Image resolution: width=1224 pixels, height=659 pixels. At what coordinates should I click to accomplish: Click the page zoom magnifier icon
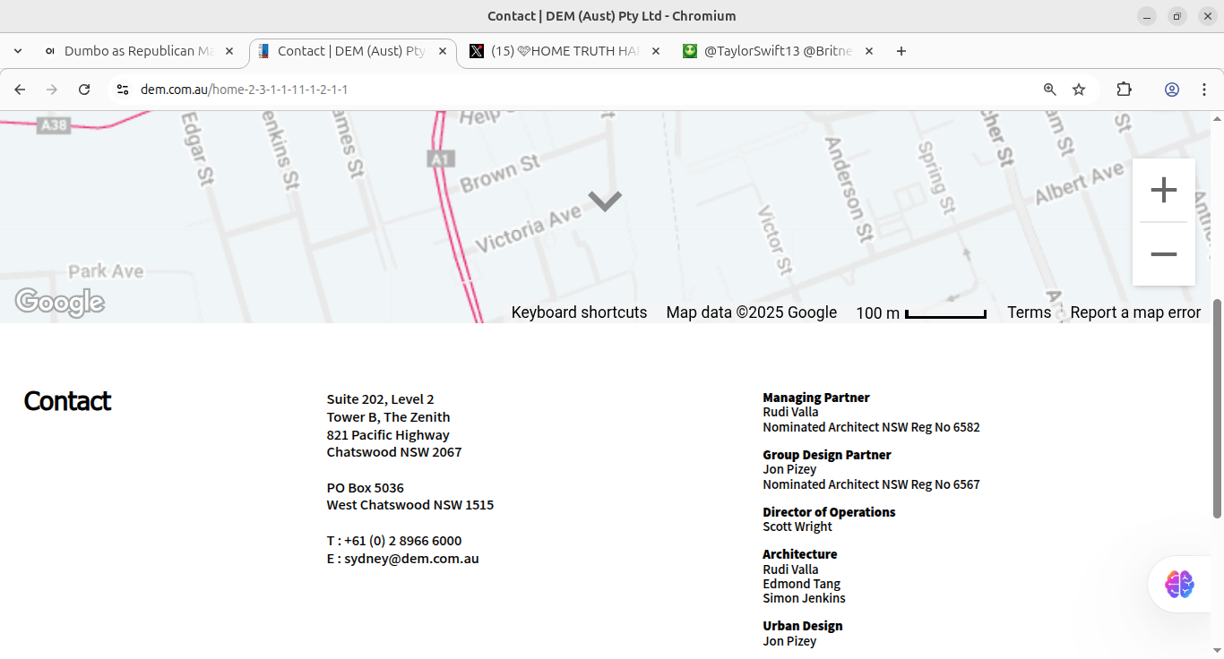pyautogui.click(x=1050, y=90)
